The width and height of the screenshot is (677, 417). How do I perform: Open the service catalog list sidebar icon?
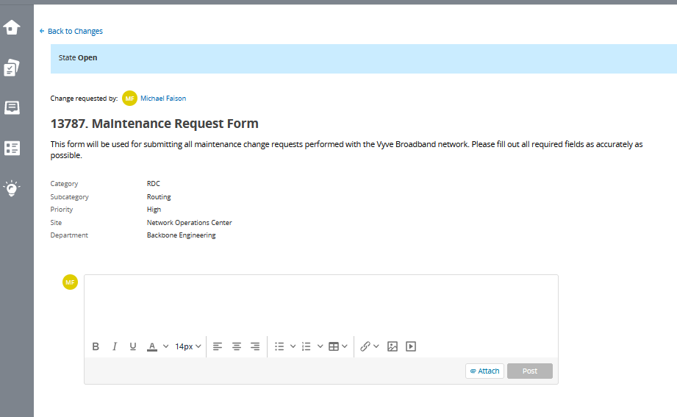[x=12, y=149]
